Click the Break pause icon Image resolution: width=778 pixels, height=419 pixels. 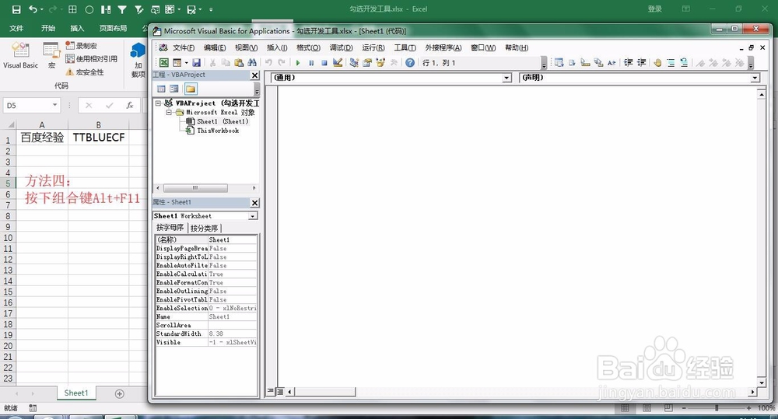coord(311,62)
